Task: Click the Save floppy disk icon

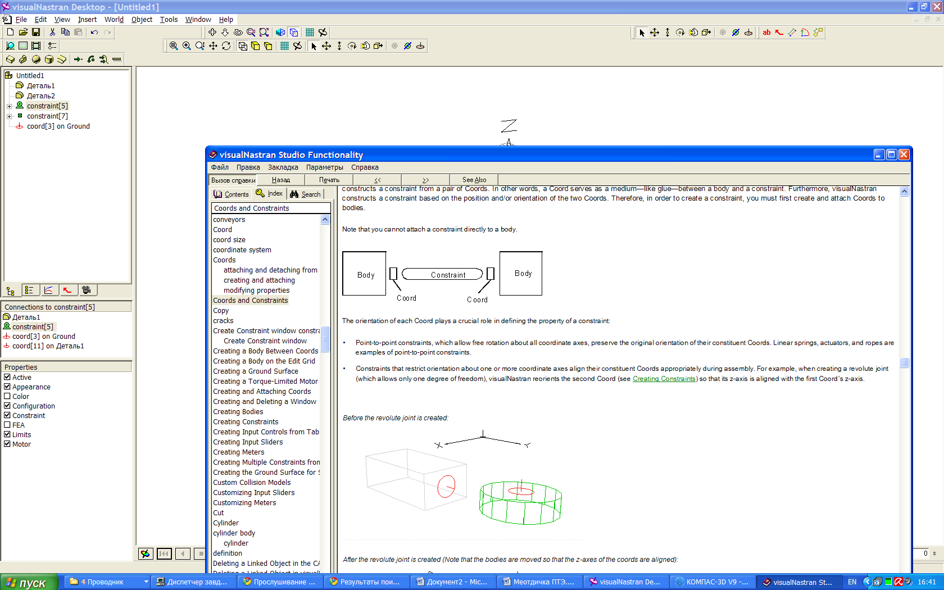Action: tap(36, 32)
